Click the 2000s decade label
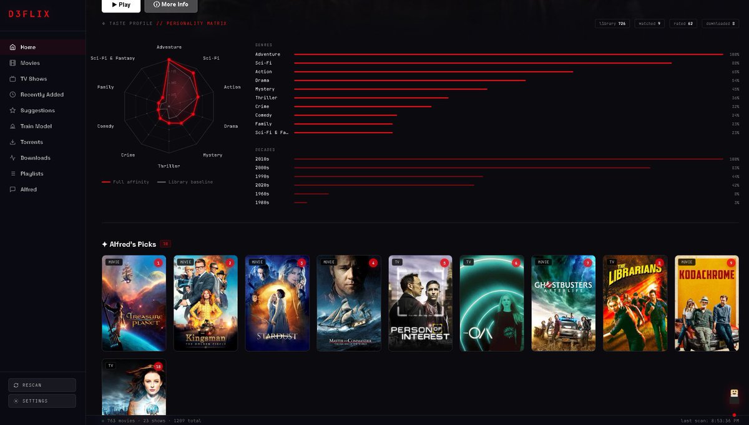The height and width of the screenshot is (425, 749). coord(262,168)
